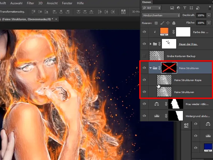Hide the Hintergrund abdunkeln layer
Screen dimensions: 213x160
144,116
